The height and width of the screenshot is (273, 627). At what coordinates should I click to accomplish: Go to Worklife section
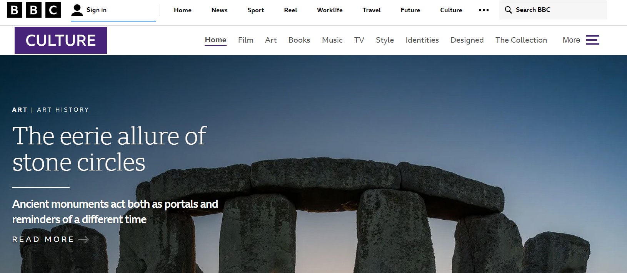tap(330, 10)
